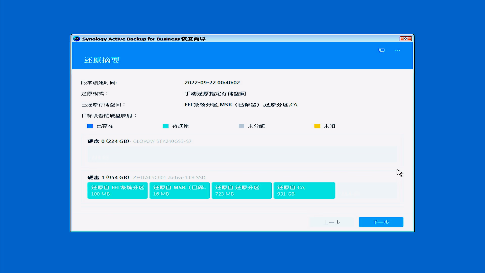
Task: Close the recovery wizard window
Action: tap(405, 38)
